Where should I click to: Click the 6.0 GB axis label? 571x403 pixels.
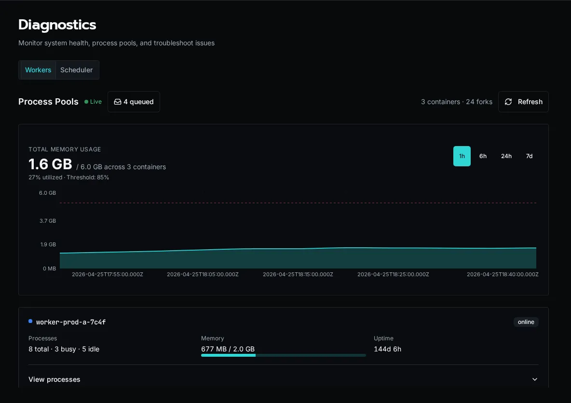47,193
